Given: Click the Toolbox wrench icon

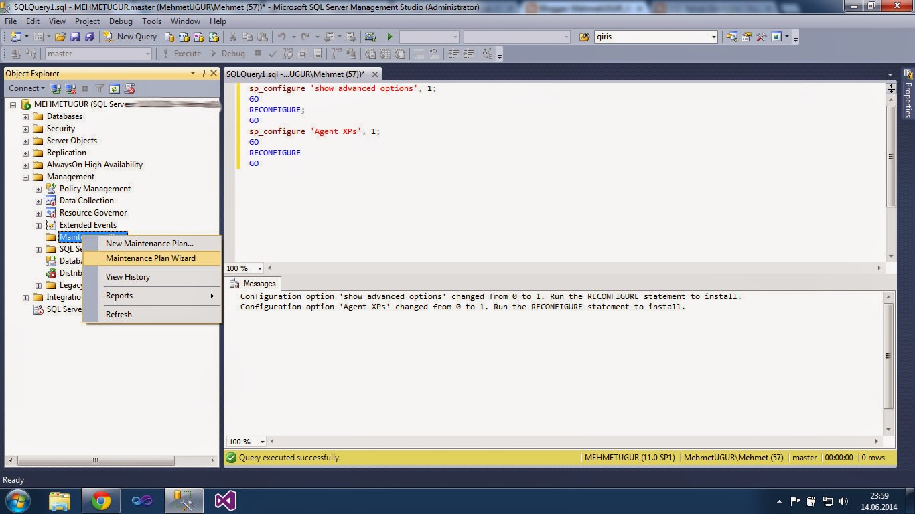Looking at the screenshot, I should (x=761, y=37).
